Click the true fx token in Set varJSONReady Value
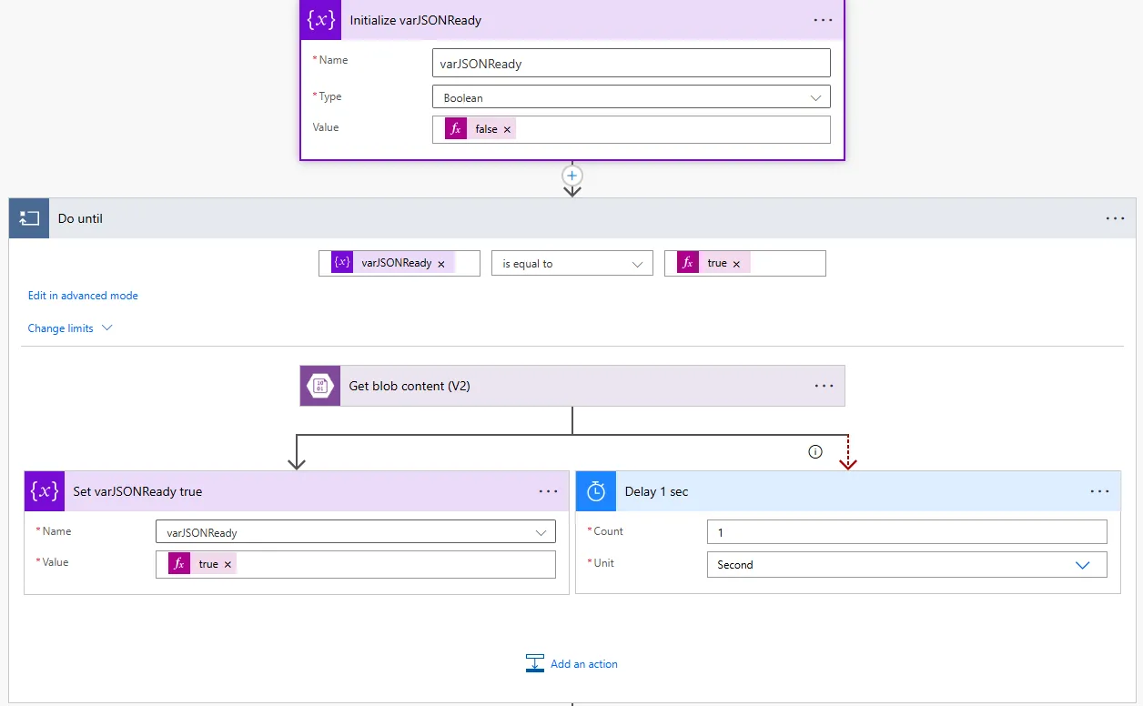Image resolution: width=1143 pixels, height=706 pixels. 201,564
